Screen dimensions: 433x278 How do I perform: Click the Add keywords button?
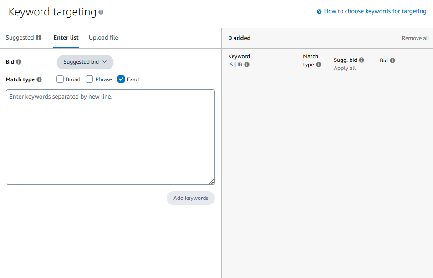[190, 198]
